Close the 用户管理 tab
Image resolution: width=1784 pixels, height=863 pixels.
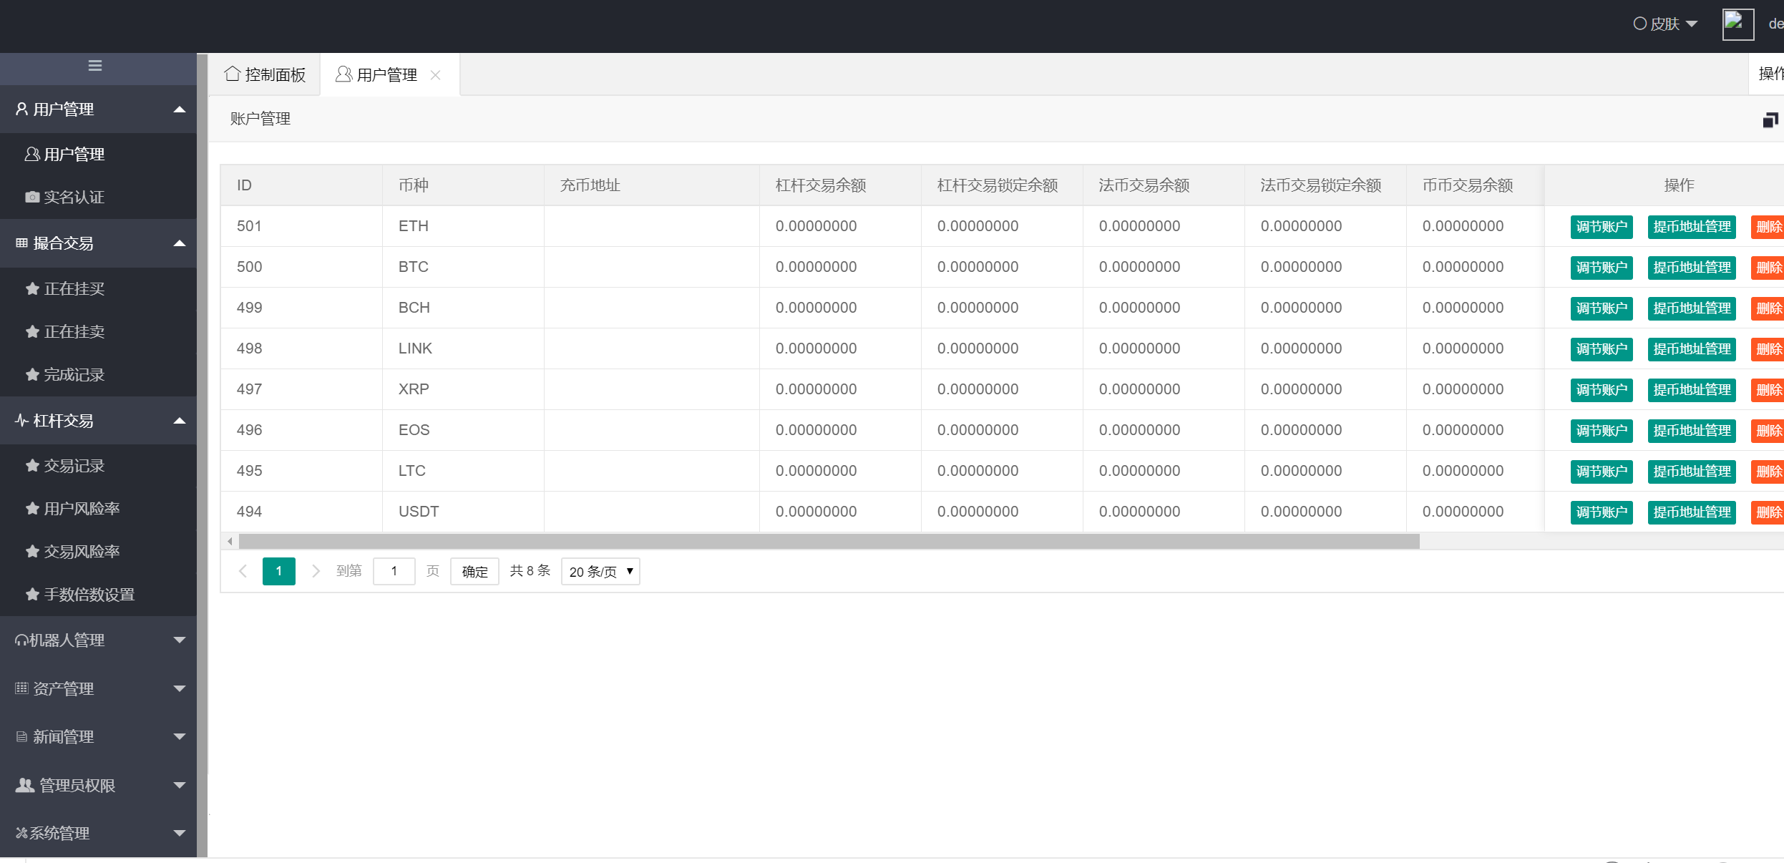(435, 74)
